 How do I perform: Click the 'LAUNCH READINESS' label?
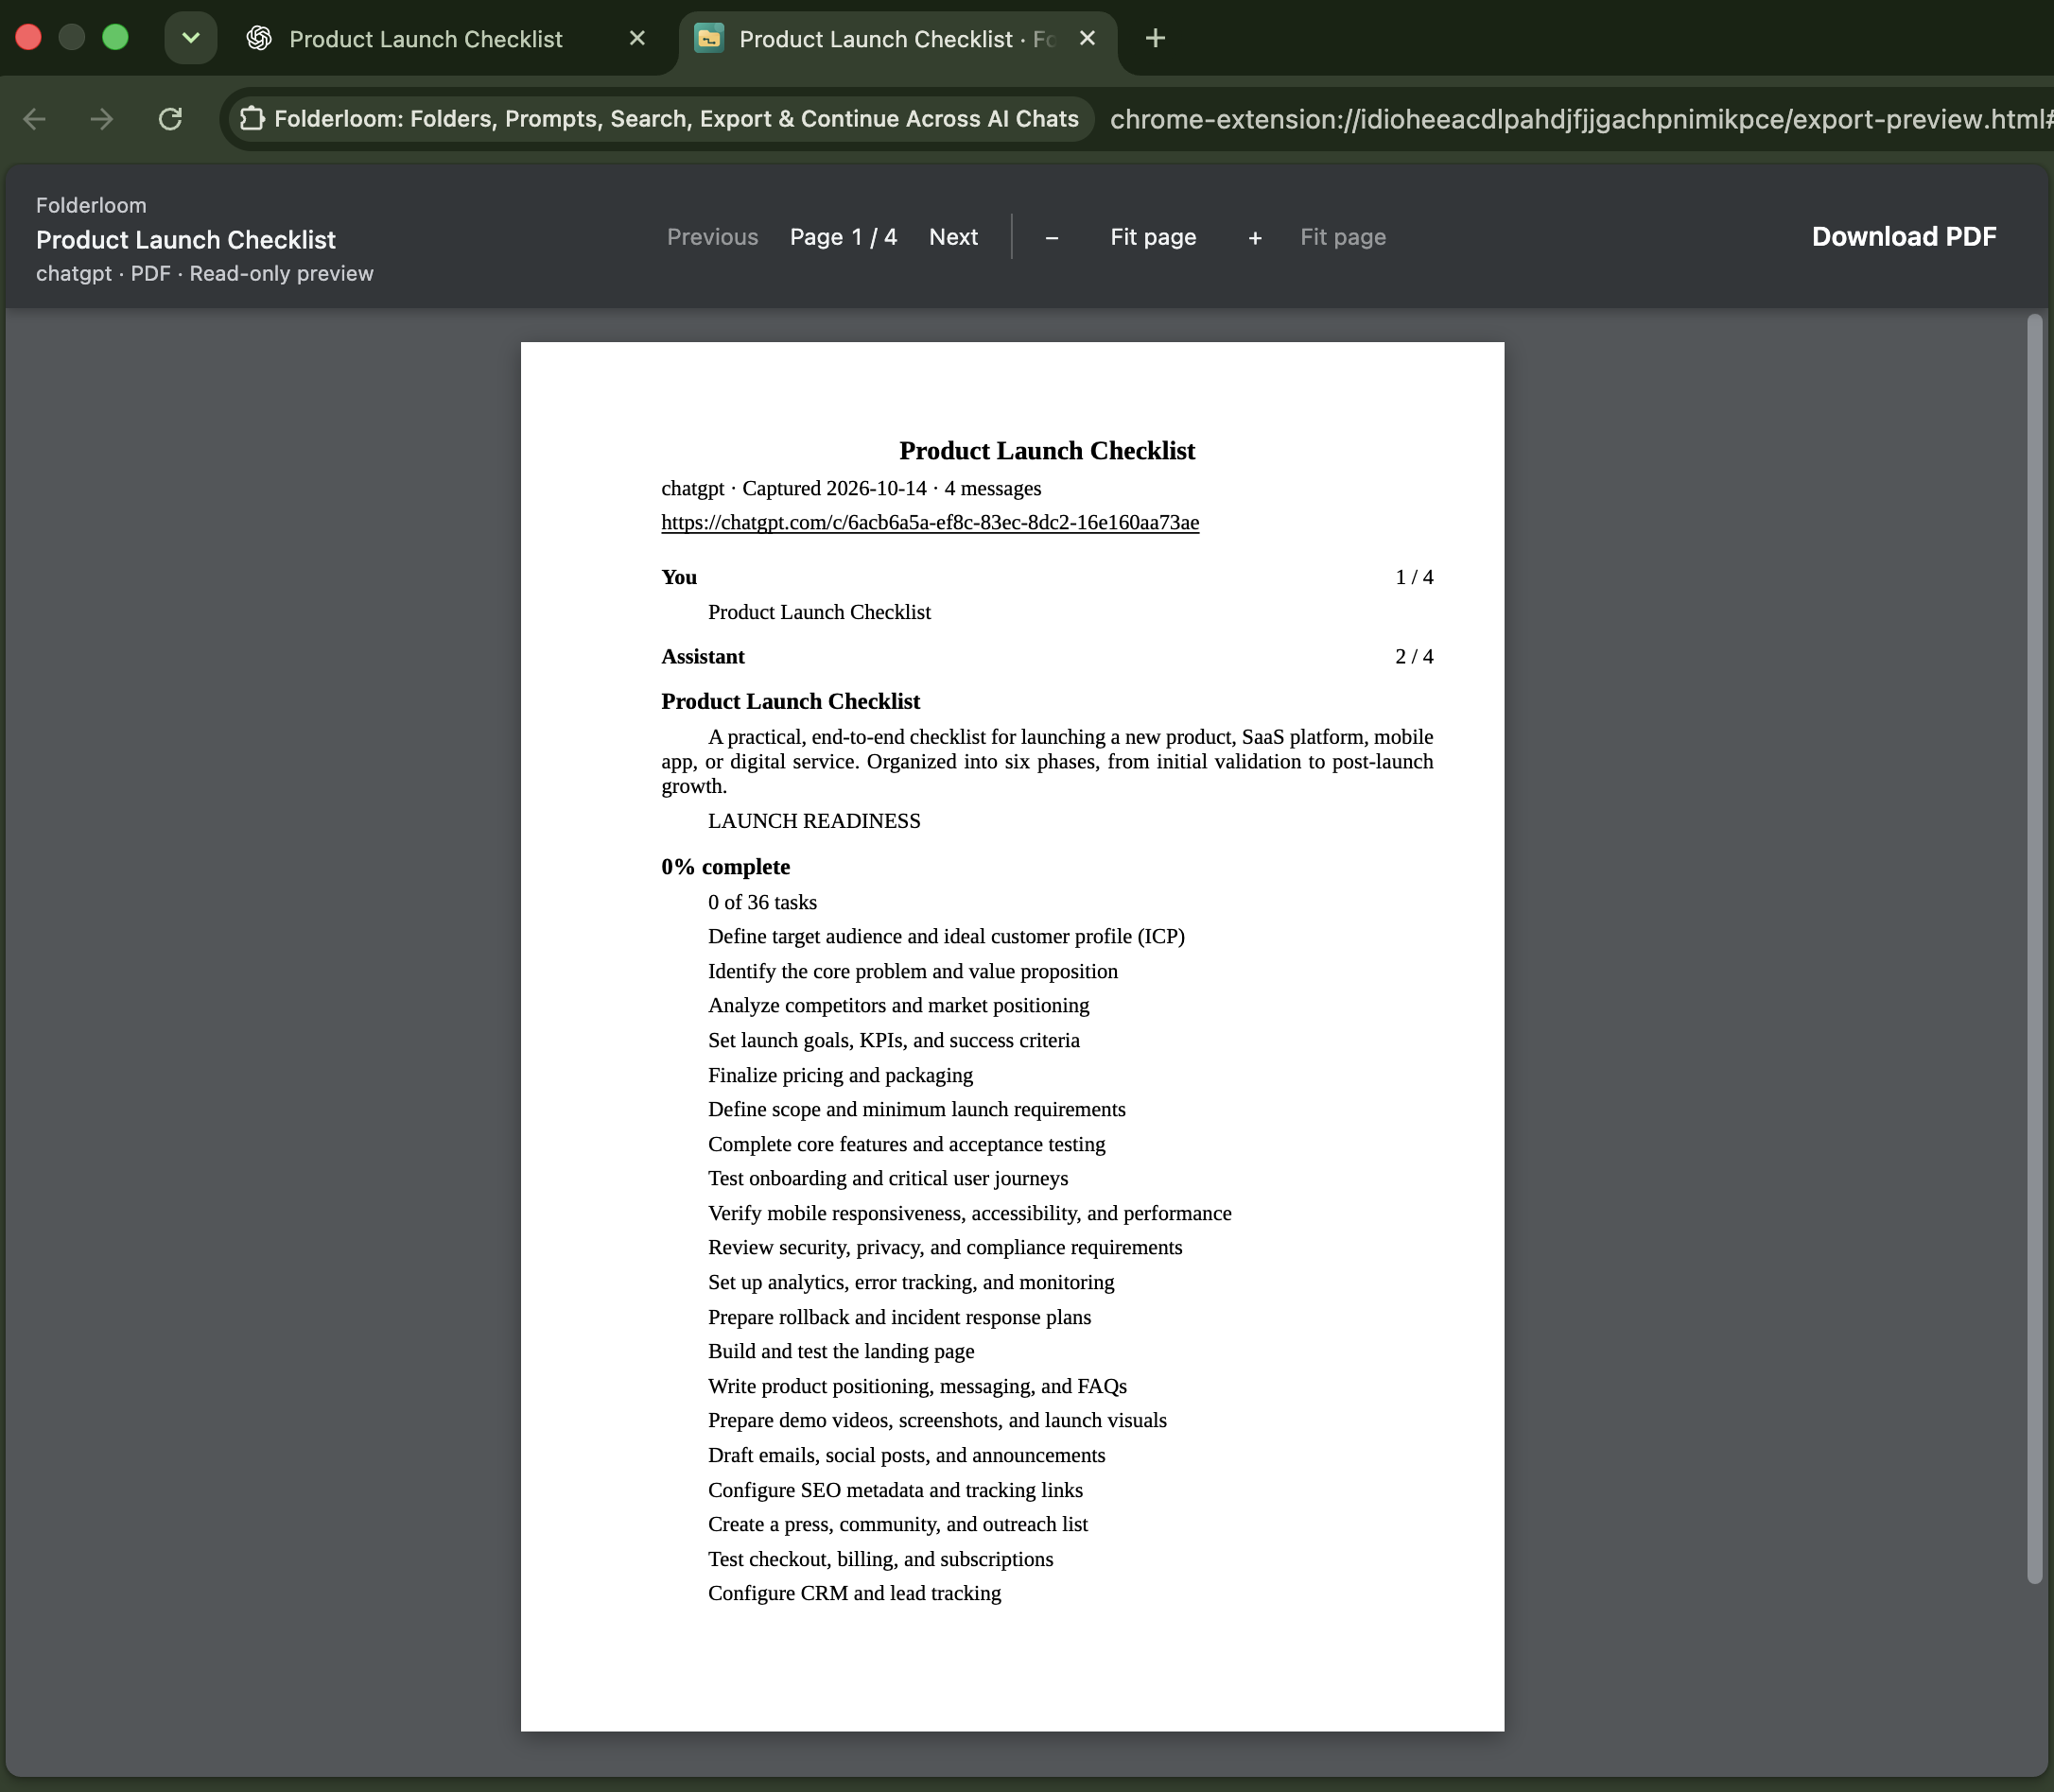(x=814, y=821)
